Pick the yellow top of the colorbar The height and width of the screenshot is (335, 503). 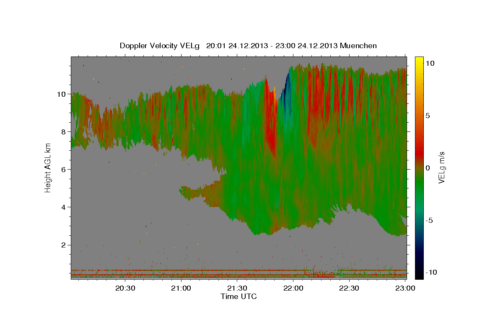(x=419, y=59)
